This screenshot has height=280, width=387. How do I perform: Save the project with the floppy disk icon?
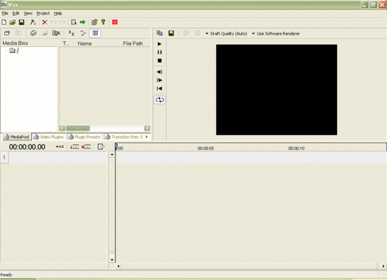click(22, 22)
